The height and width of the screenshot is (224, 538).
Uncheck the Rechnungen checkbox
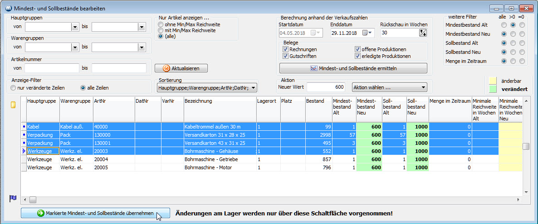tap(285, 49)
